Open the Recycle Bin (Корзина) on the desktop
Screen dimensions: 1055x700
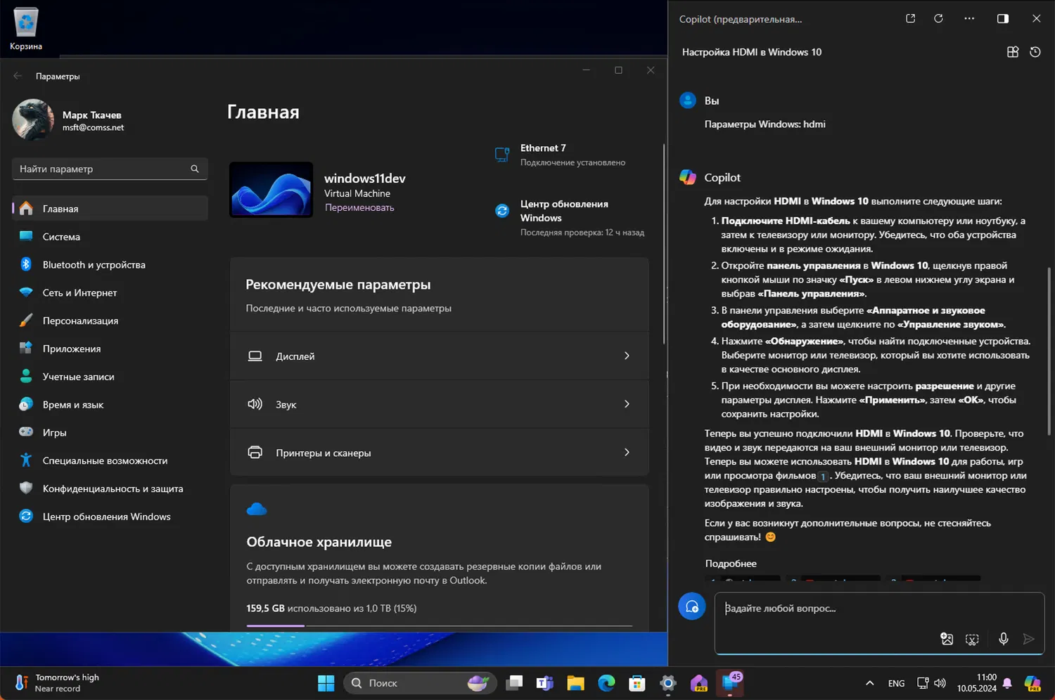(x=26, y=29)
